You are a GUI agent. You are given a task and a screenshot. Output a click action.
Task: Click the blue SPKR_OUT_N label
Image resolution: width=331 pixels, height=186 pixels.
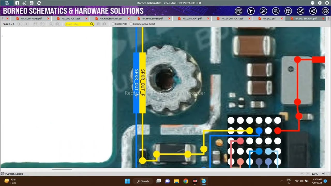136,83
